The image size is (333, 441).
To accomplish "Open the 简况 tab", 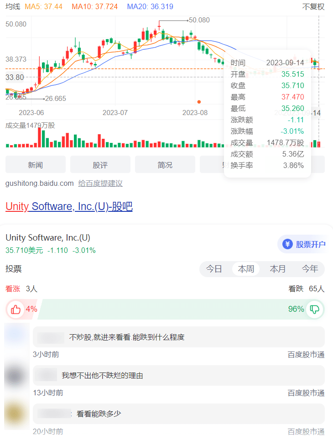I will tap(165, 165).
